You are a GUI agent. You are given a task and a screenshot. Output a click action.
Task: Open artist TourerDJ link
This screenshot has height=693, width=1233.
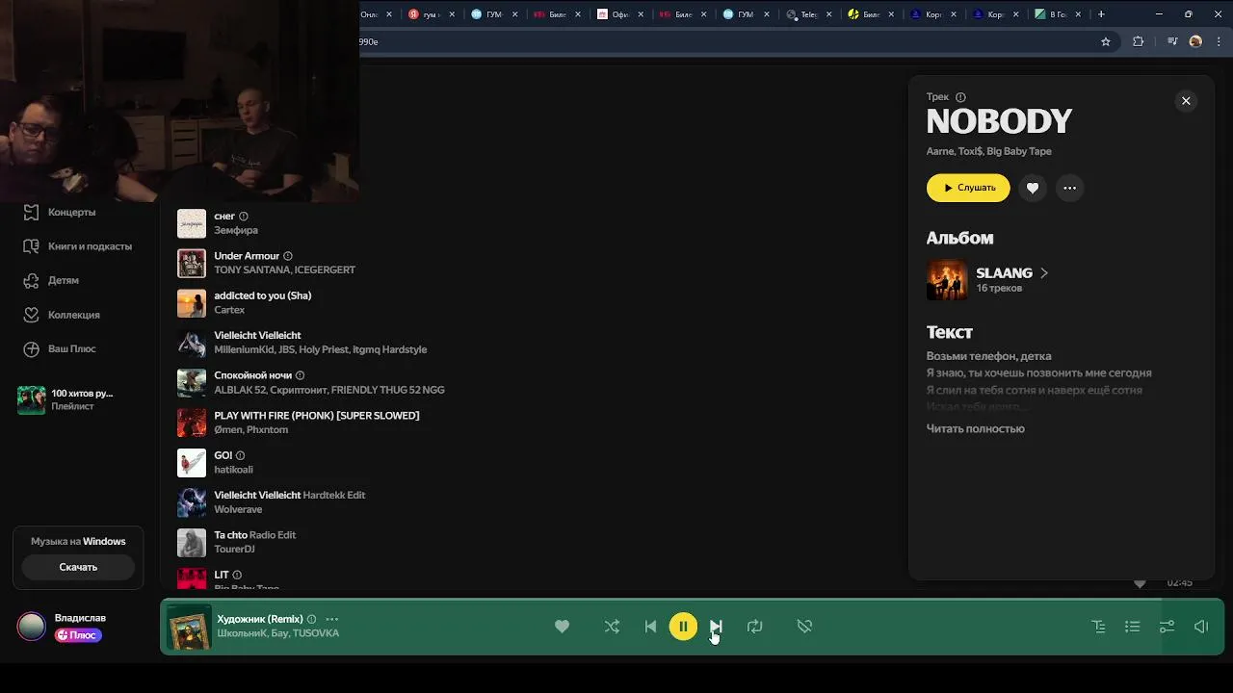pos(234,550)
